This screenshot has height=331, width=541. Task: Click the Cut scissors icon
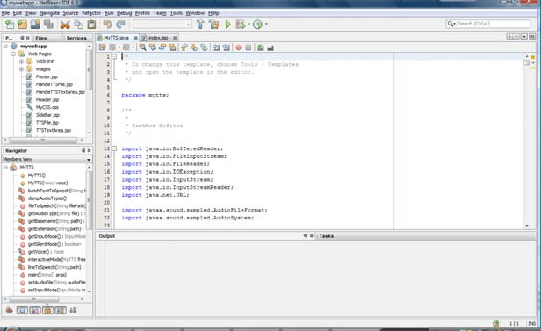[x=64, y=24]
